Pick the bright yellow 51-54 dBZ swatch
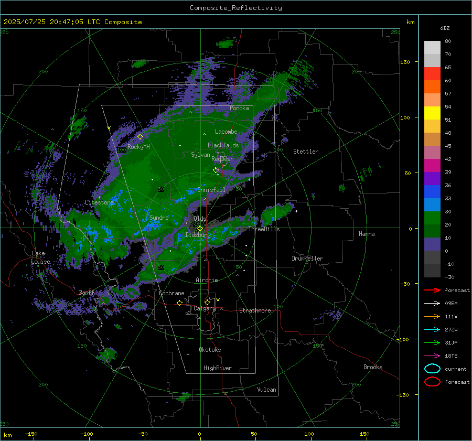Image resolution: width=472 pixels, height=441 pixels. [432, 113]
